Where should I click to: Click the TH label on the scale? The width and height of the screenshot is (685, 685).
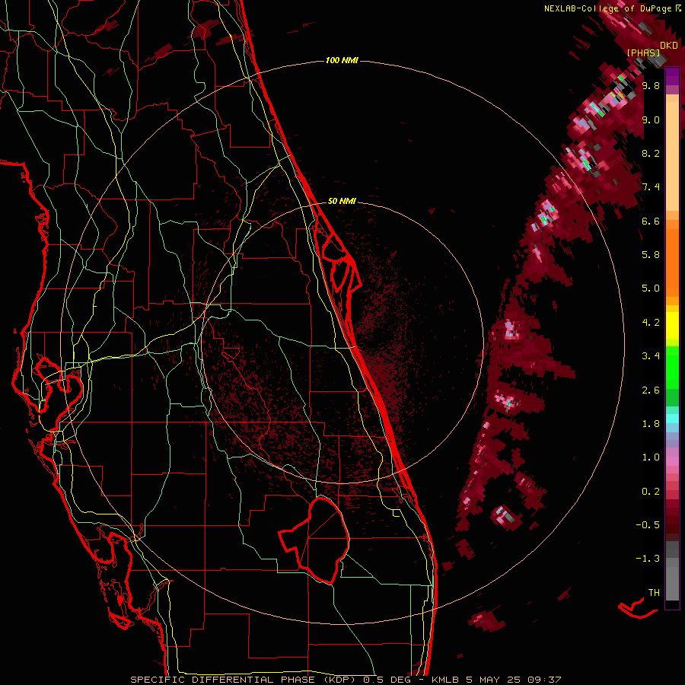(x=654, y=592)
